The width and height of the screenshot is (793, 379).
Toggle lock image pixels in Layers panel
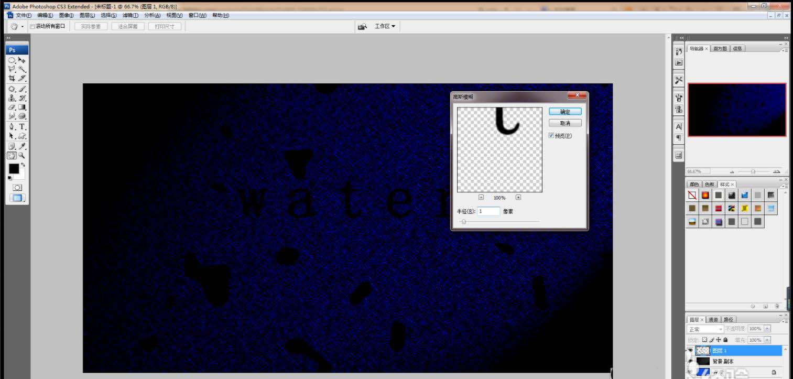click(712, 340)
